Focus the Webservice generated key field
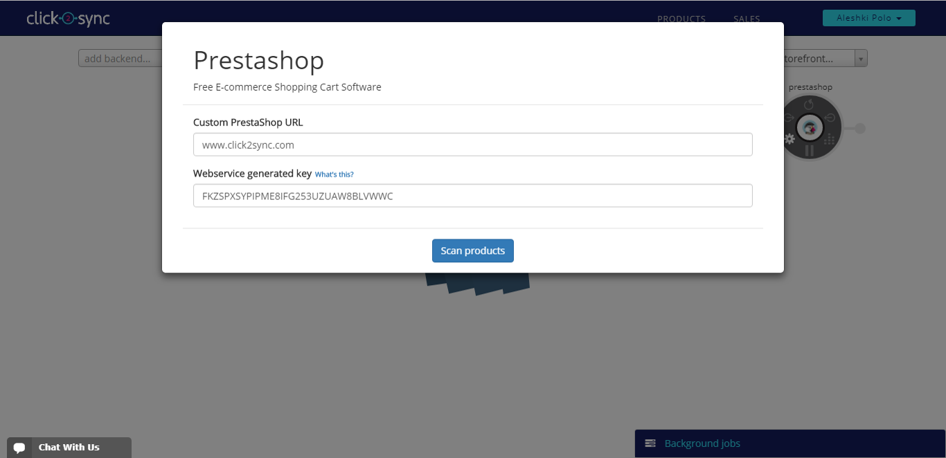This screenshot has width=946, height=458. [x=473, y=196]
